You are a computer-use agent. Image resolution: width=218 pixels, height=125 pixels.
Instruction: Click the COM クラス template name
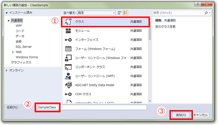pyautogui.click(x=83, y=94)
